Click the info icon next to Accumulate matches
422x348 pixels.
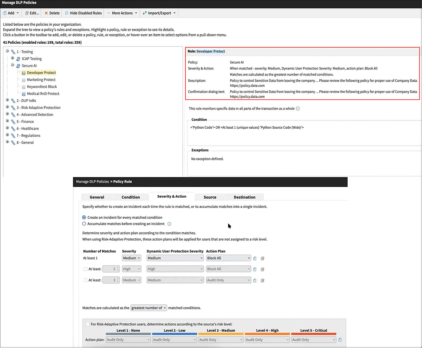pos(169,224)
